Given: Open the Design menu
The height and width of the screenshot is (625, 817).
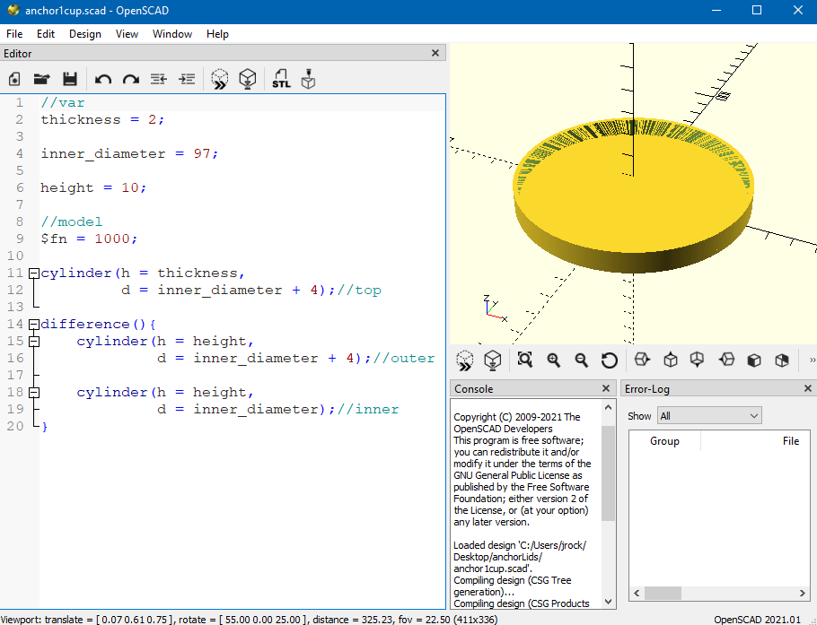Looking at the screenshot, I should 85,34.
